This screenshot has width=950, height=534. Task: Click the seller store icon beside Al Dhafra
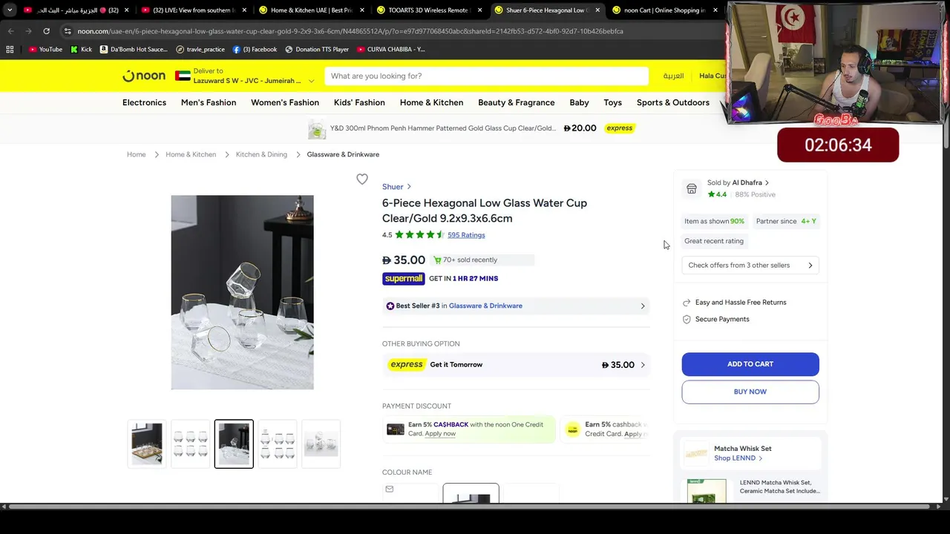692,188
